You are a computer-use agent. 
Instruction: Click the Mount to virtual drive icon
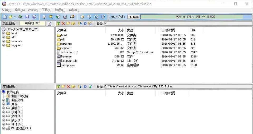[x=65, y=17]
